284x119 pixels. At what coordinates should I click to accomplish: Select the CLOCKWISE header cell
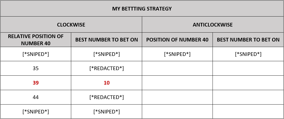coord(71,25)
